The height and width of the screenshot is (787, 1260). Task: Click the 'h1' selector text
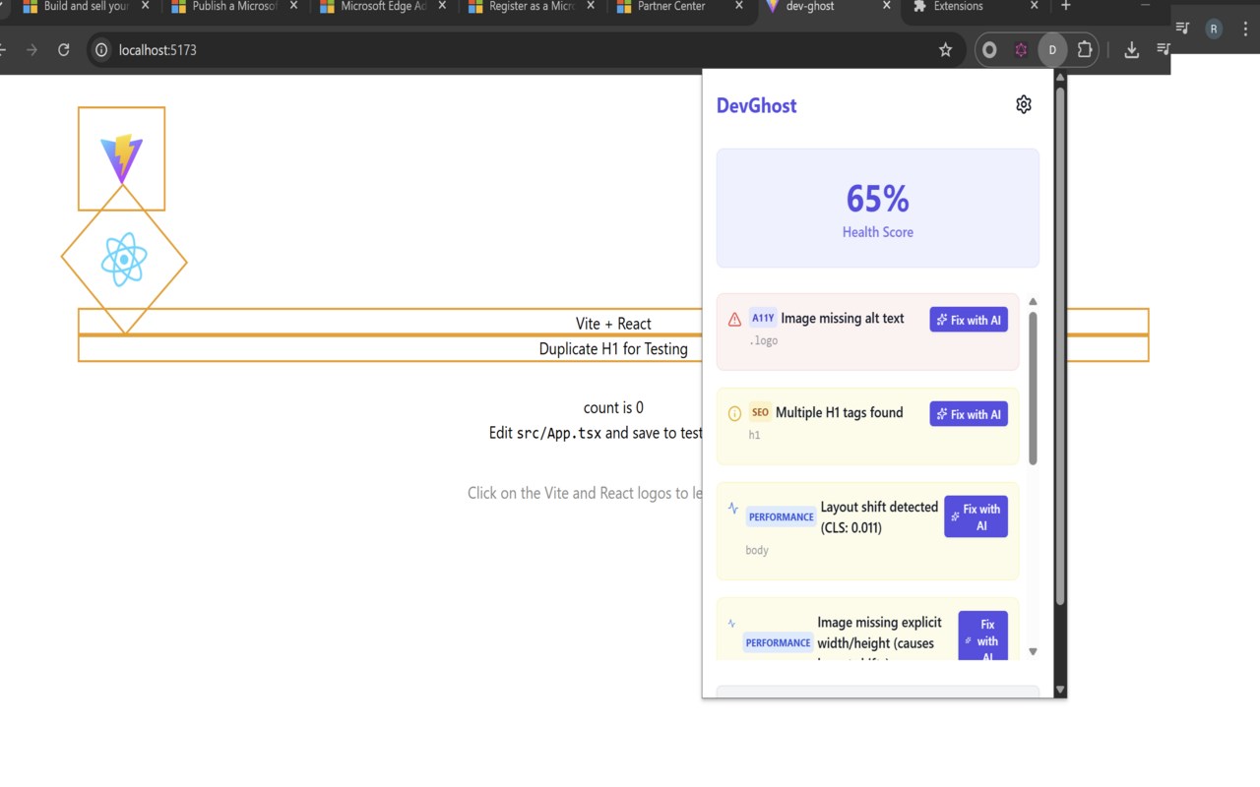[754, 435]
